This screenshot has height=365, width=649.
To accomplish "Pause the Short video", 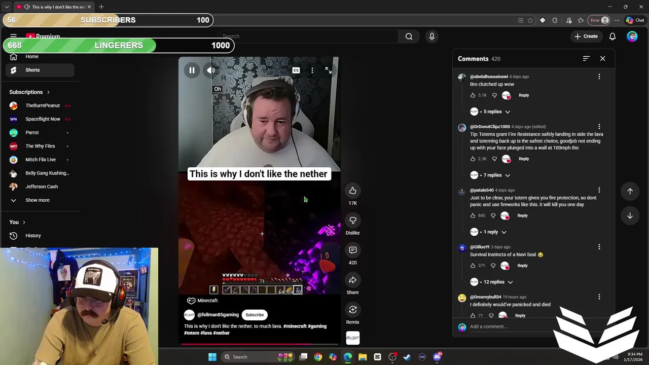I will coord(192,70).
